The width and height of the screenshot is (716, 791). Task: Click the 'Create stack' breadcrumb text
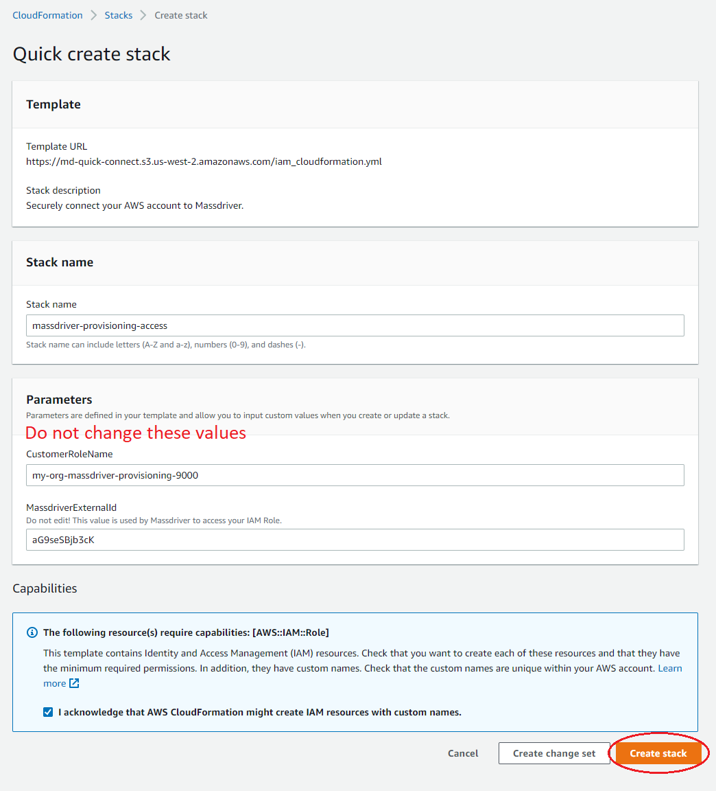click(x=181, y=16)
